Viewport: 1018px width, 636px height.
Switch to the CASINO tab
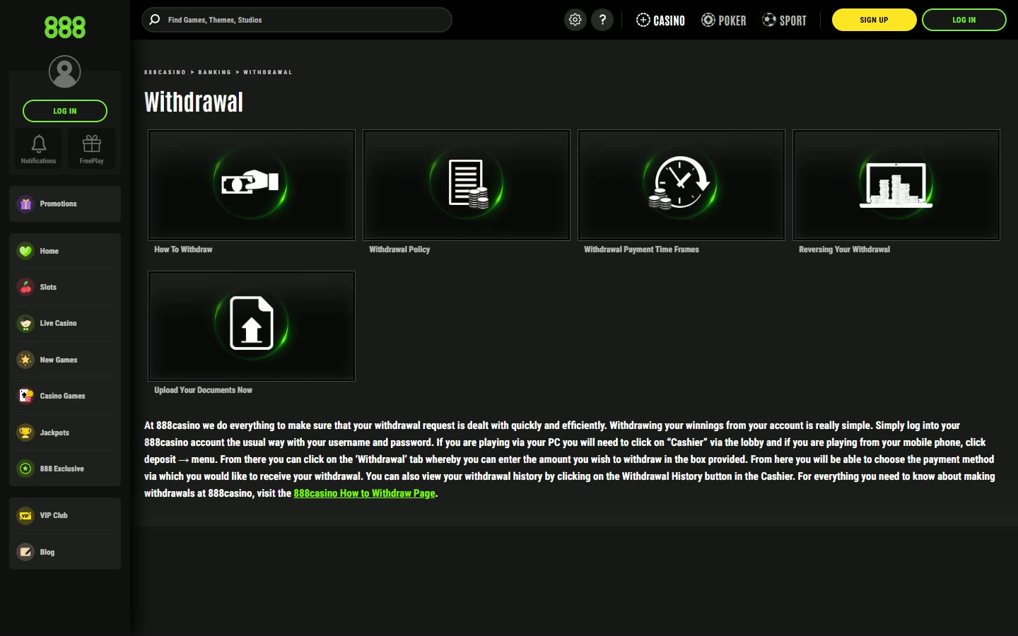point(660,20)
